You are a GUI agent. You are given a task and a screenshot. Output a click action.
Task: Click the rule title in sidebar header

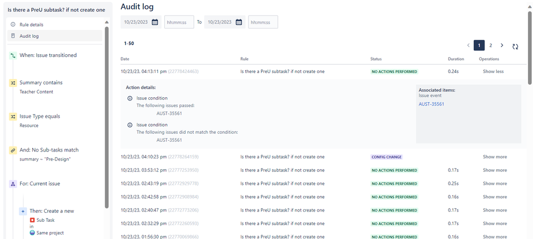point(56,10)
